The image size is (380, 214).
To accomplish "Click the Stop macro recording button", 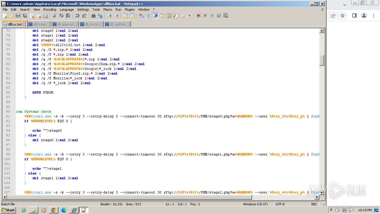I will [205, 16].
